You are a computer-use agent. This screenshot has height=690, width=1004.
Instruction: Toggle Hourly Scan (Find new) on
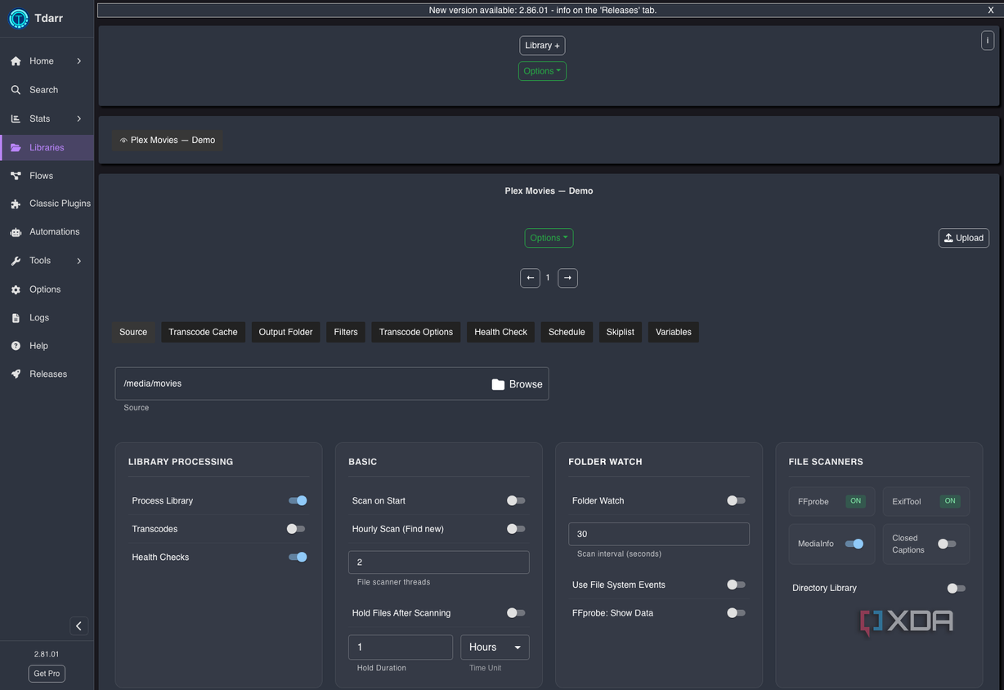pos(516,529)
